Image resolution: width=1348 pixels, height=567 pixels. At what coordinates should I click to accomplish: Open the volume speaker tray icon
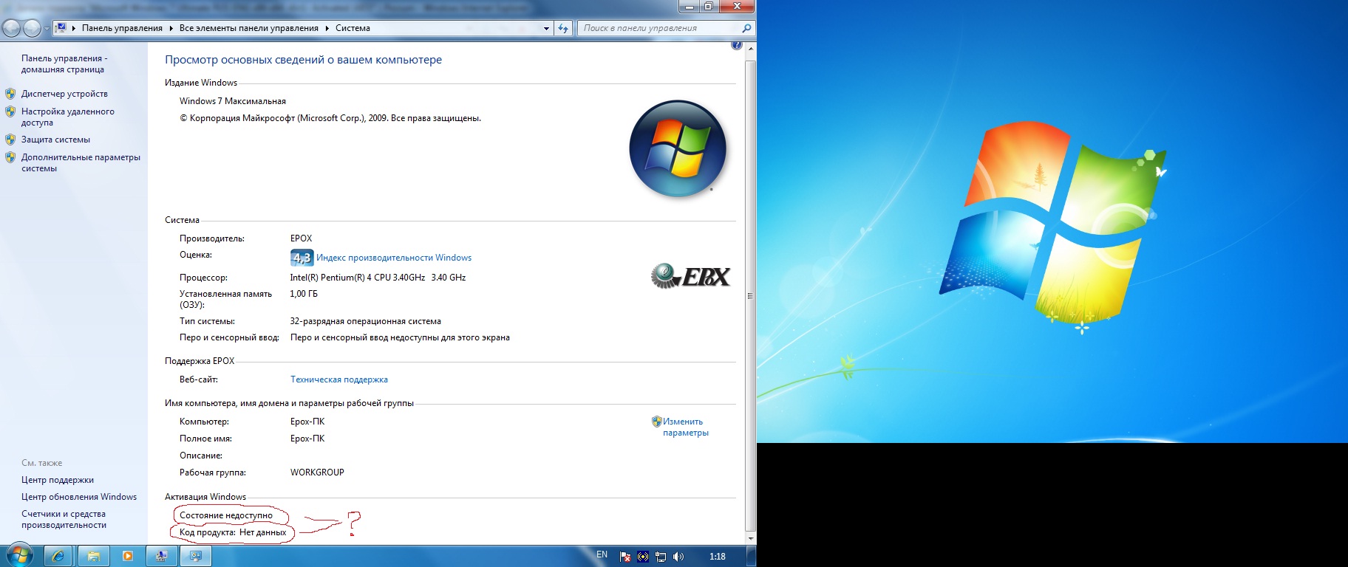(678, 557)
